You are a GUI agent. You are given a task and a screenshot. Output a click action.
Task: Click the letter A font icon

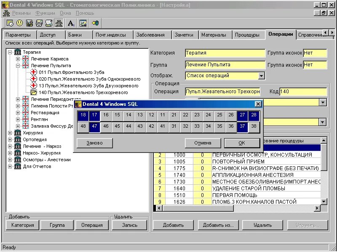71,23
